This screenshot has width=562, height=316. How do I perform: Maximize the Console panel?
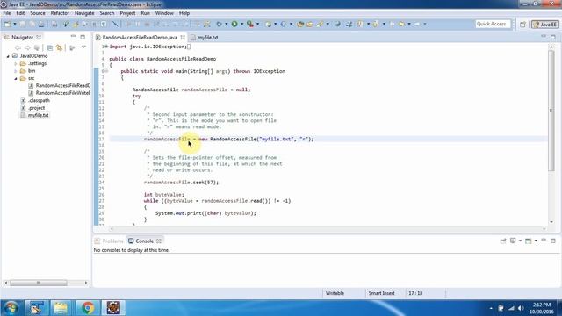click(553, 241)
